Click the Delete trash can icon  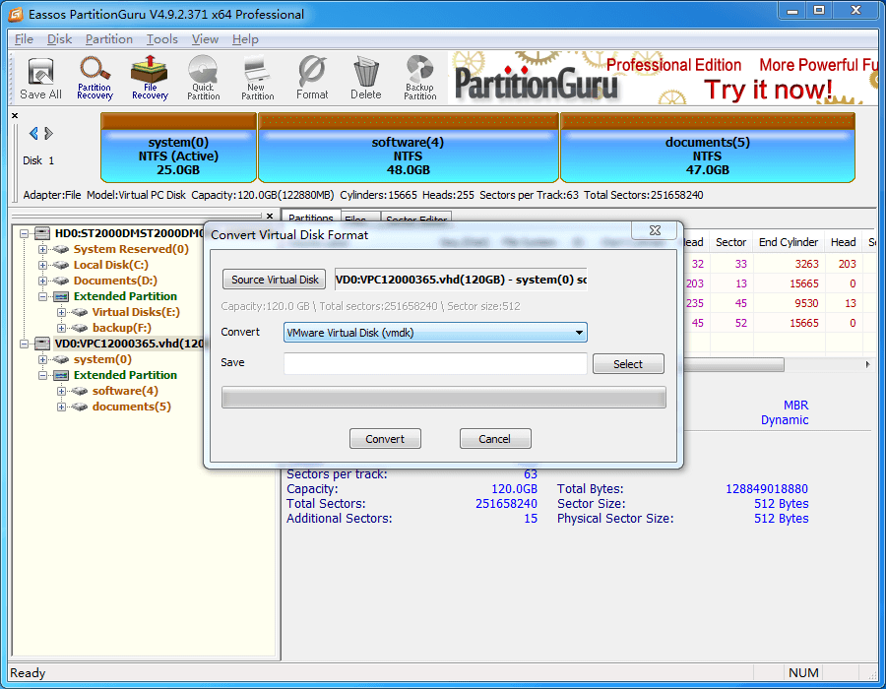(x=366, y=79)
